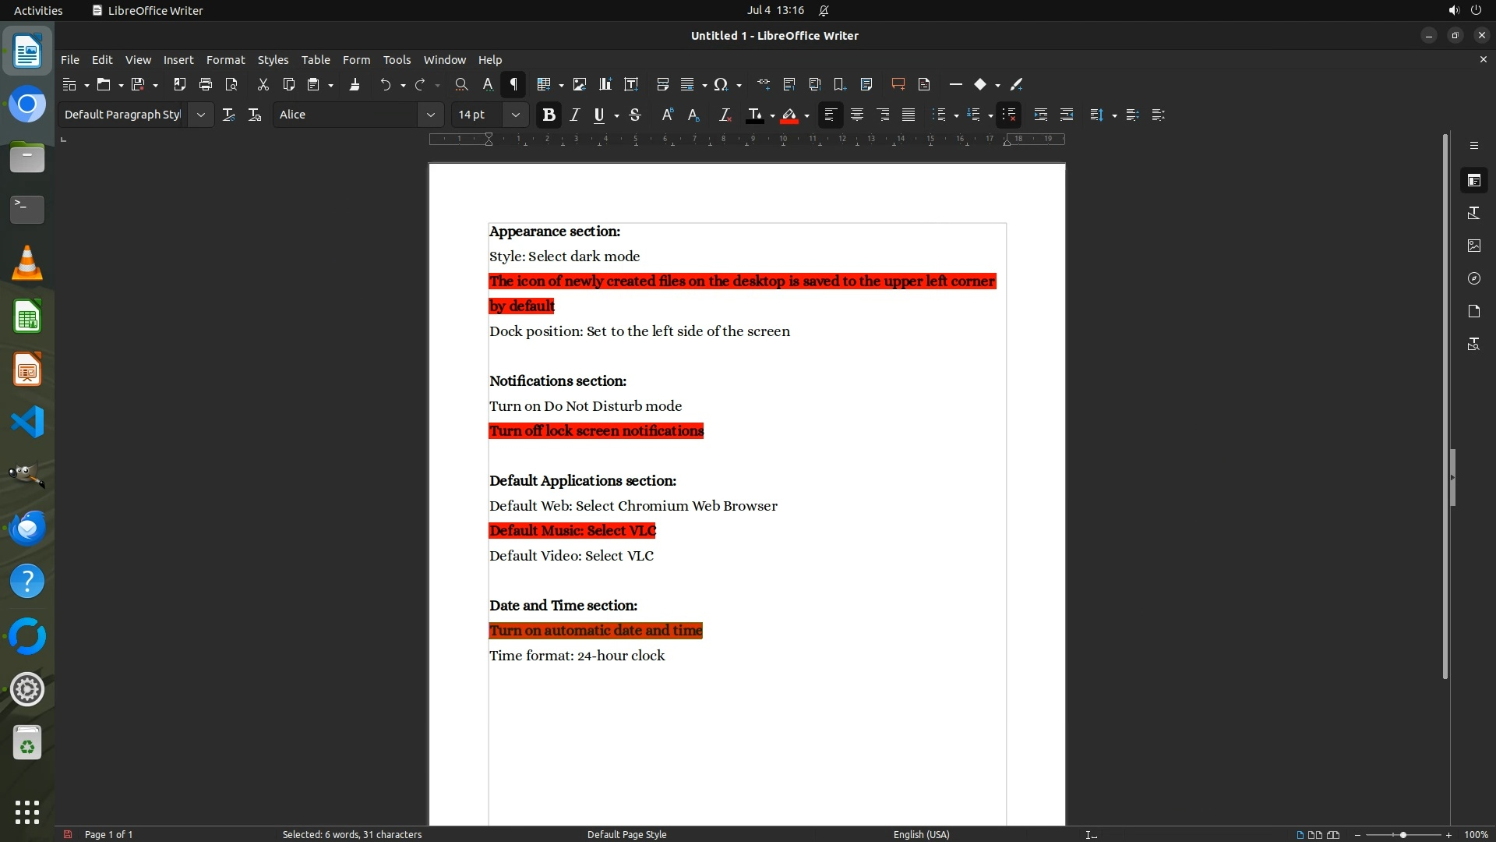Viewport: 1496px width, 842px height.
Task: Click the Insert Special Character omega icon
Action: pyautogui.click(x=721, y=84)
